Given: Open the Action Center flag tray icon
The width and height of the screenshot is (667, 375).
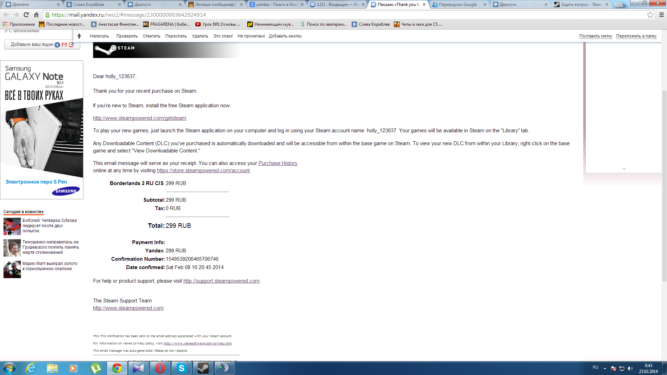Looking at the screenshot, I should pos(614,368).
